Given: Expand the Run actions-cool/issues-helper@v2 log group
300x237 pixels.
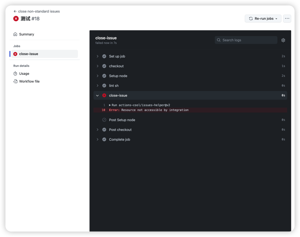Looking at the screenshot, I should click(110, 105).
